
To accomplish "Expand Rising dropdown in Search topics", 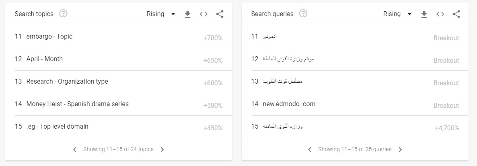I will [x=161, y=14].
